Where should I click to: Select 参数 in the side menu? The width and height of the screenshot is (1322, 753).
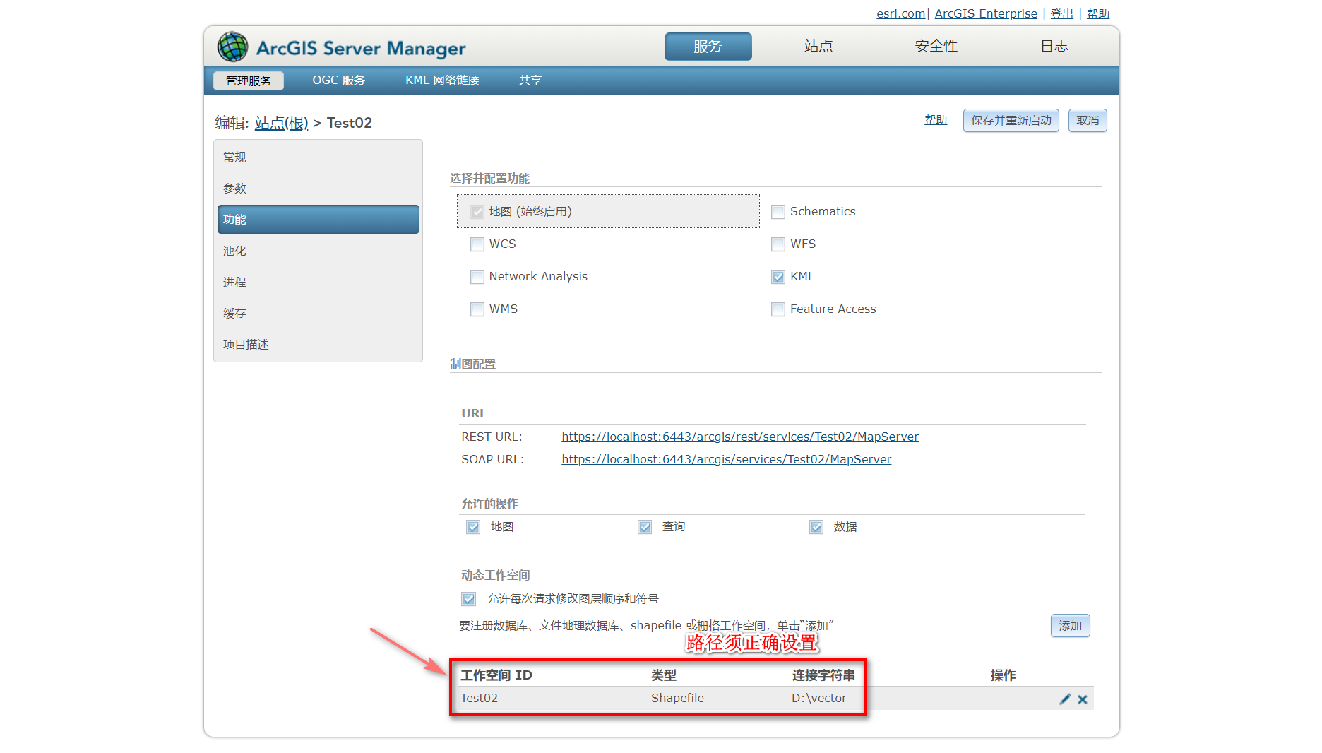318,189
